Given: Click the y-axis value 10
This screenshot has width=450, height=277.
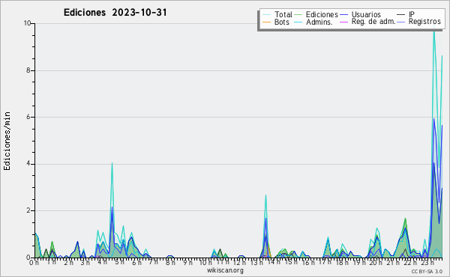Looking at the screenshot, I should pyautogui.click(x=27, y=23).
